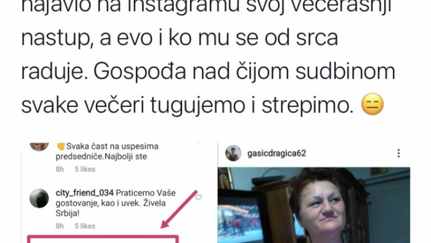
Task: Like the city_friend_034 comment with the heart icon
Action: 198,197
